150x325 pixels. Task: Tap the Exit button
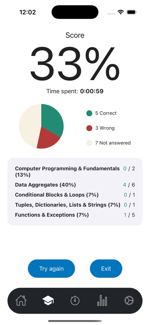[106, 269]
